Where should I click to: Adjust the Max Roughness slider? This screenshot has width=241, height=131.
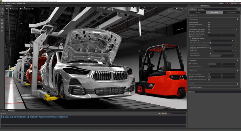point(221,64)
